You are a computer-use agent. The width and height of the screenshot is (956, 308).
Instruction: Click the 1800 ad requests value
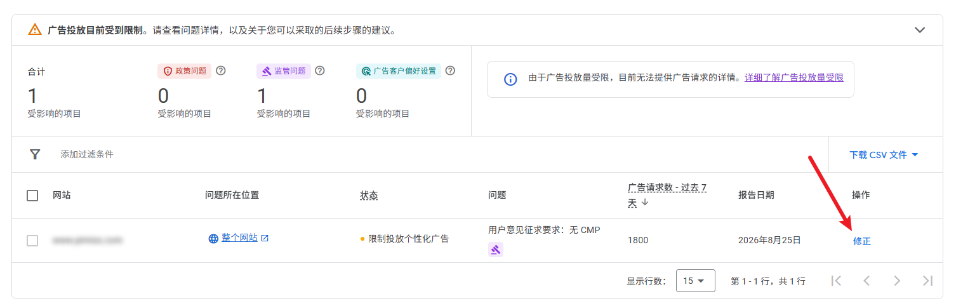click(x=638, y=241)
